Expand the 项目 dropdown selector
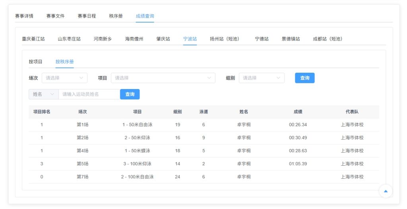This screenshot has width=407, height=209. click(x=163, y=78)
